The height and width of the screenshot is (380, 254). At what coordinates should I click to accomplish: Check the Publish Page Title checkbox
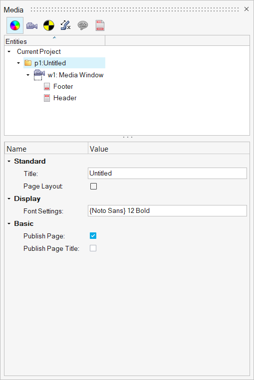point(93,248)
